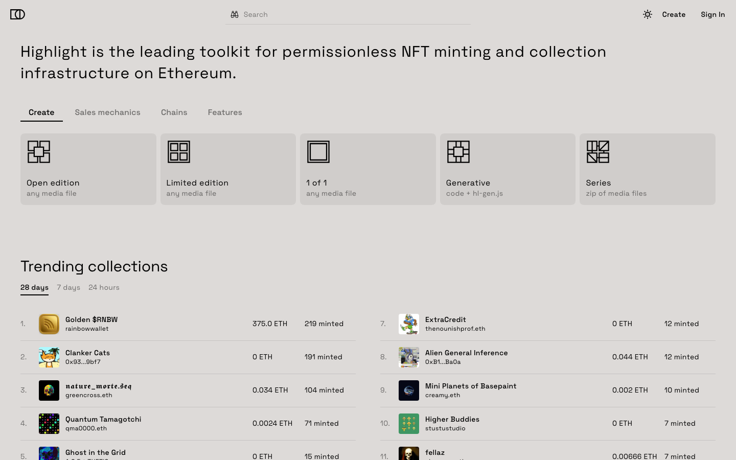Open the Higher Buddies collection link
The image size is (736, 460).
pyautogui.click(x=452, y=419)
